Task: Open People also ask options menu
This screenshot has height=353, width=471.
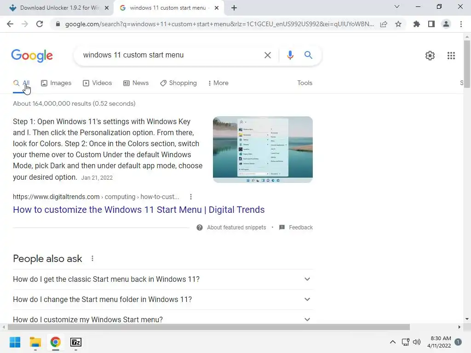Action: pos(92,258)
